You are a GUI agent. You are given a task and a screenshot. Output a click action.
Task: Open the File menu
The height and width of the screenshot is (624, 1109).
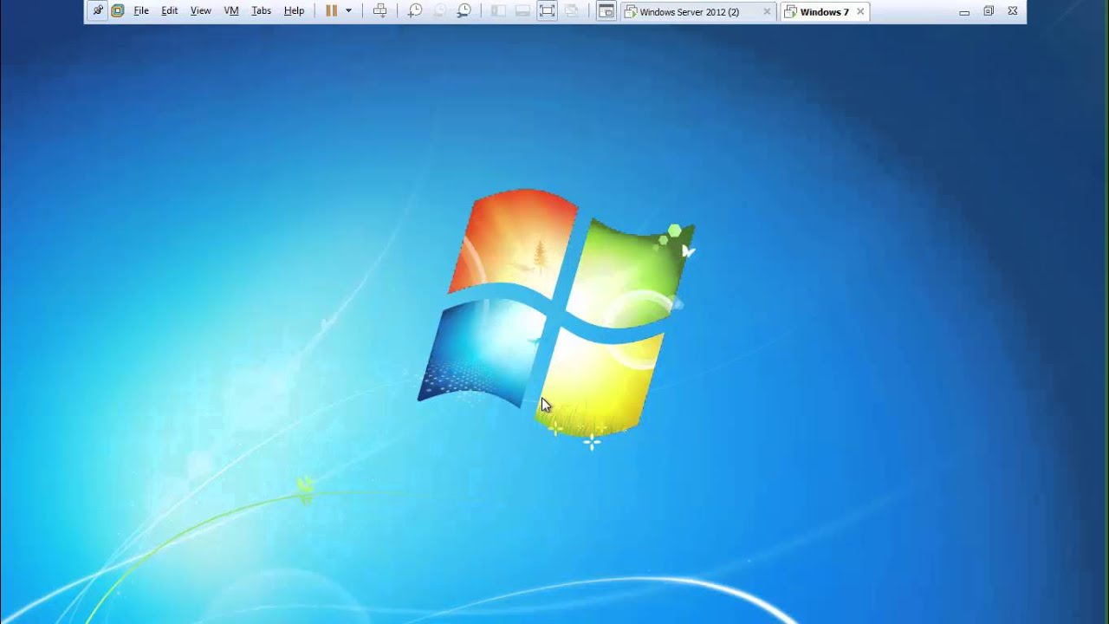(x=141, y=11)
